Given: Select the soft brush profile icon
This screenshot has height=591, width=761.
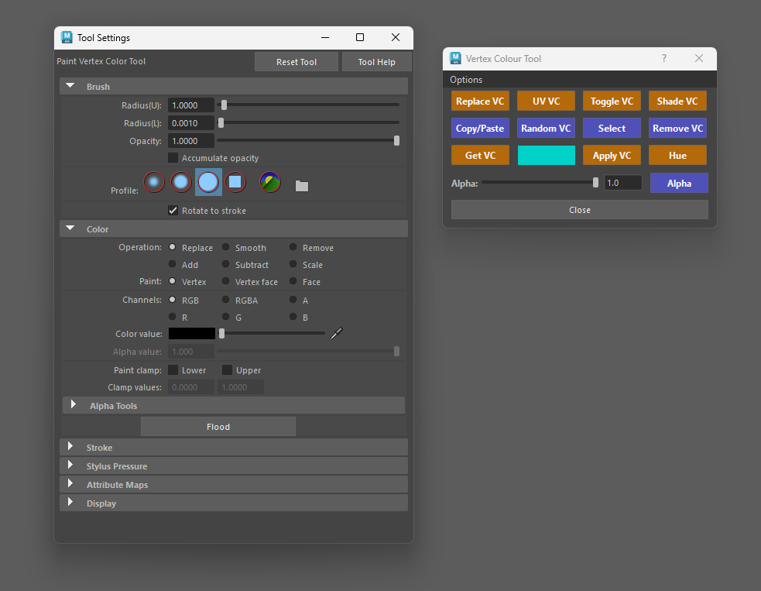Looking at the screenshot, I should (x=181, y=182).
